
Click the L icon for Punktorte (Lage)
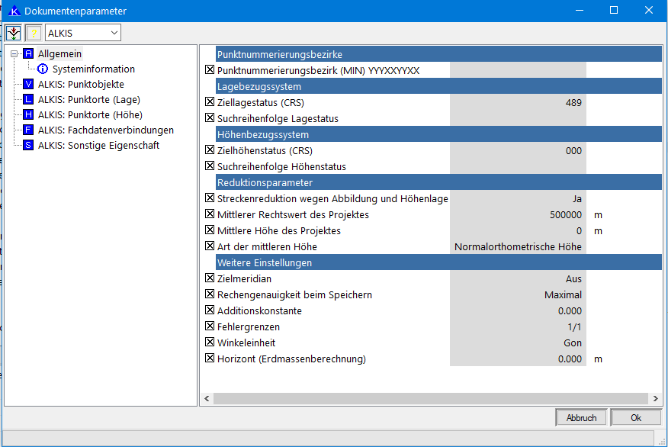coord(29,100)
